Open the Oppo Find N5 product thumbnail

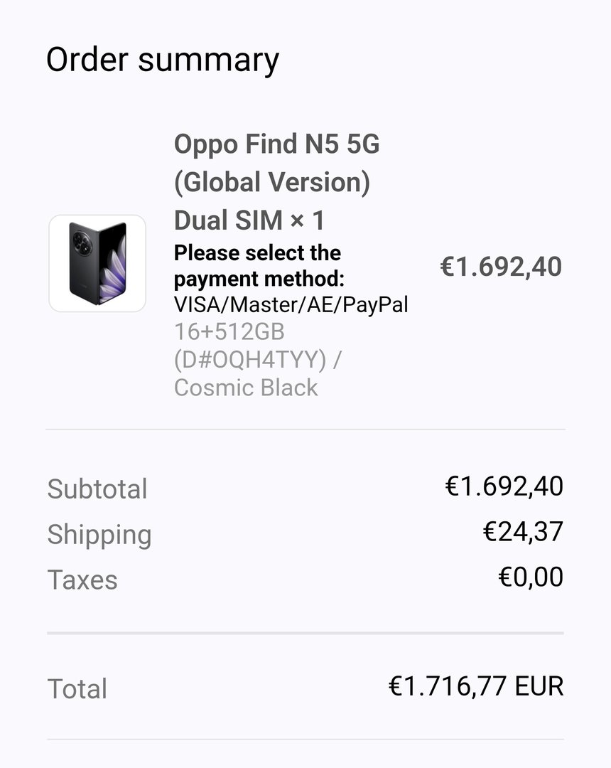point(97,264)
